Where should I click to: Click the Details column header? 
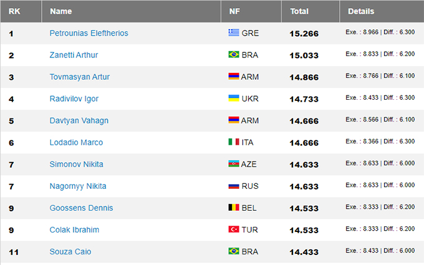[x=361, y=11]
